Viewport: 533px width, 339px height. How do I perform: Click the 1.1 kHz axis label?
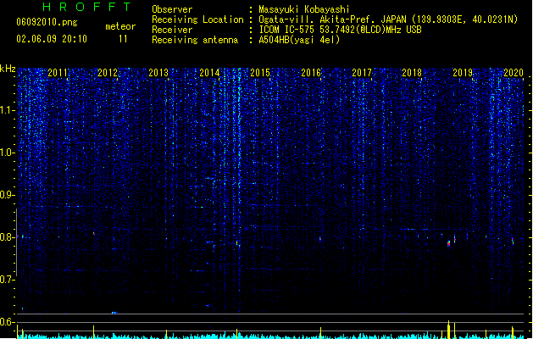tap(7, 110)
